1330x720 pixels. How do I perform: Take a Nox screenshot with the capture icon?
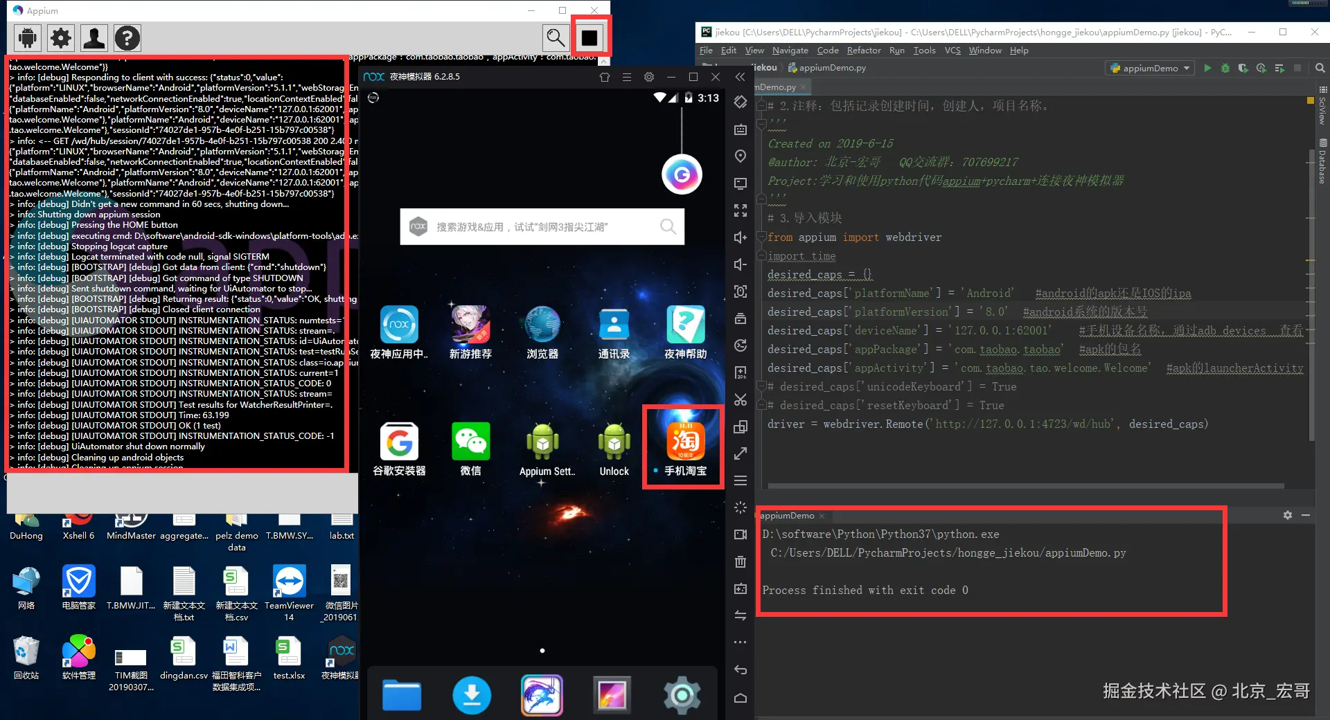click(741, 291)
